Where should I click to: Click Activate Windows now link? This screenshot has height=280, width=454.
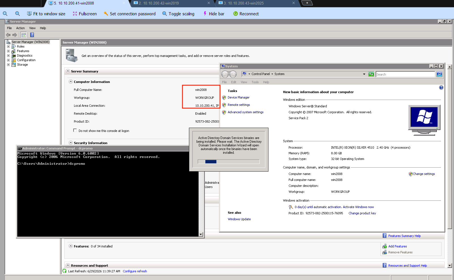(x=358, y=207)
